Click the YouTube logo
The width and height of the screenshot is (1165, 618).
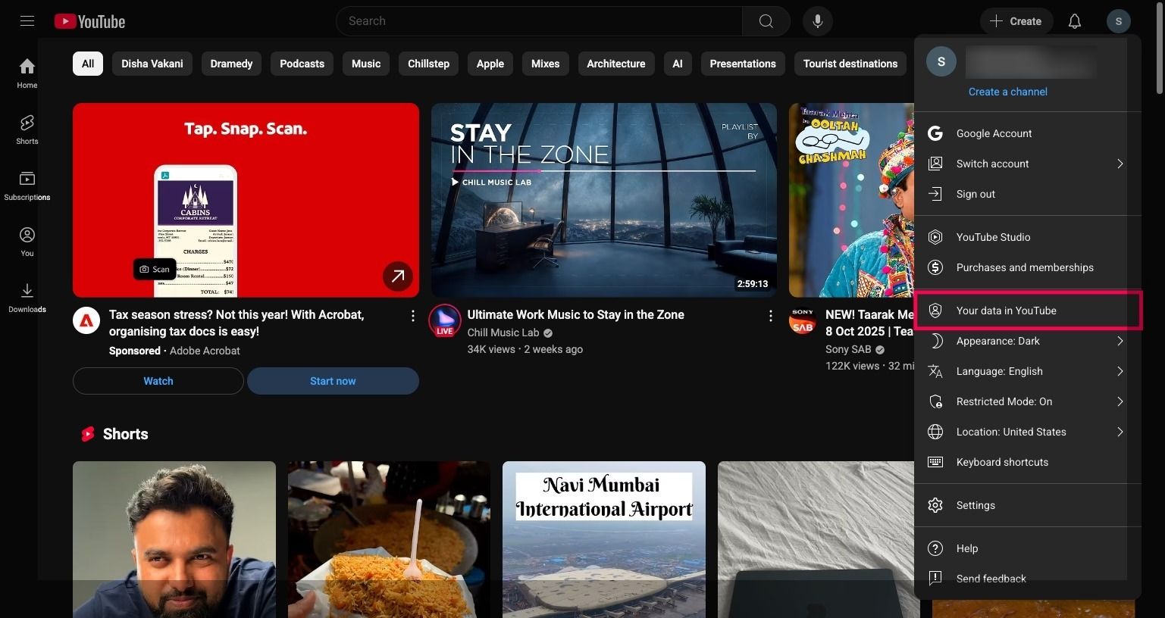[x=90, y=21]
